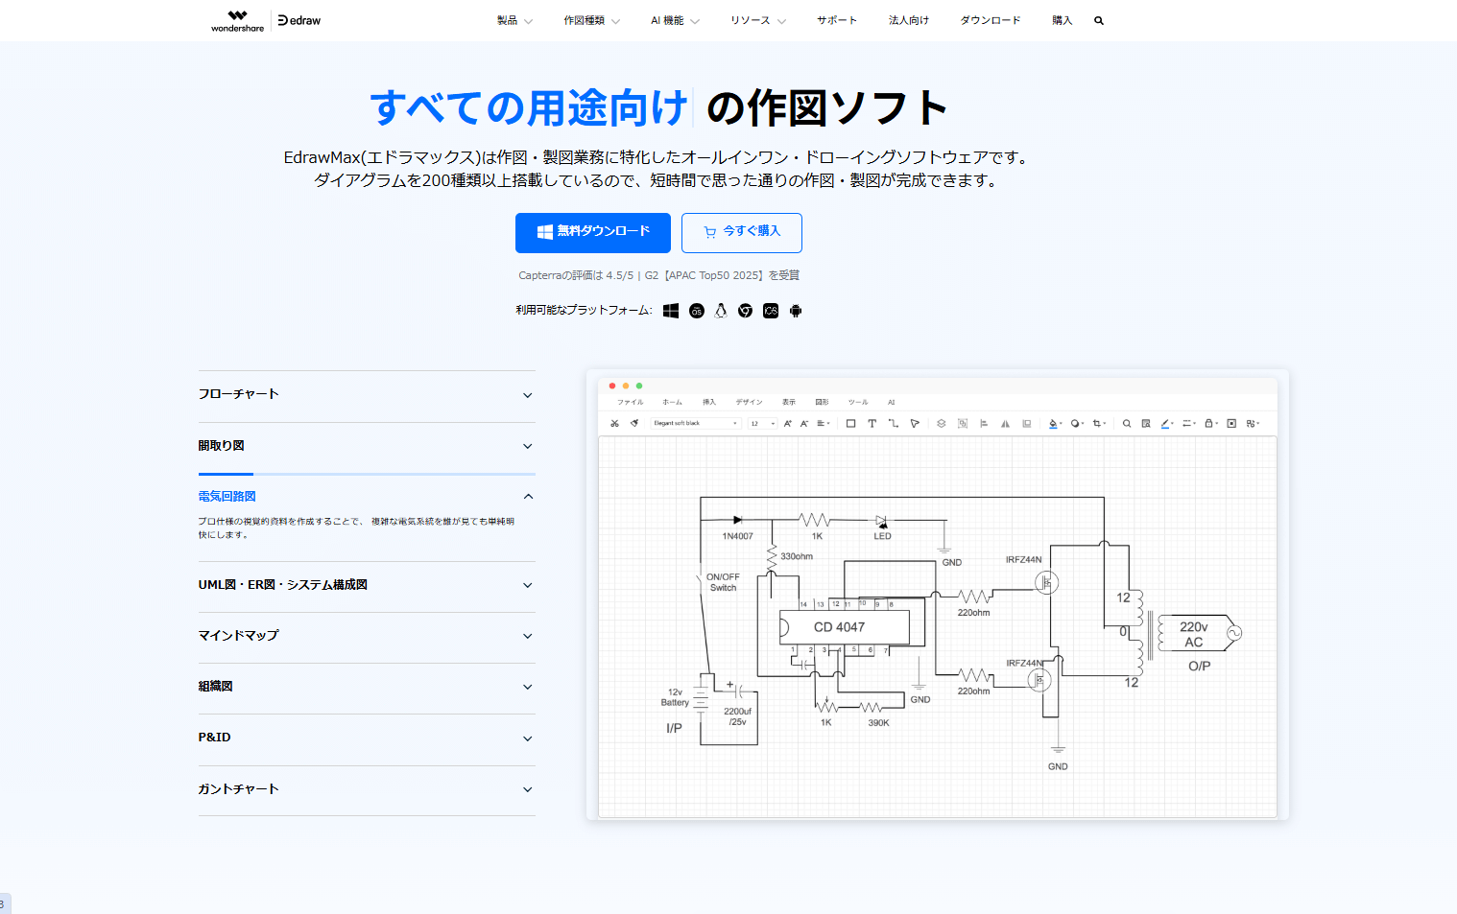The image size is (1457, 914).
Task: Click the decrease font size icon in the preview
Action: (x=804, y=423)
